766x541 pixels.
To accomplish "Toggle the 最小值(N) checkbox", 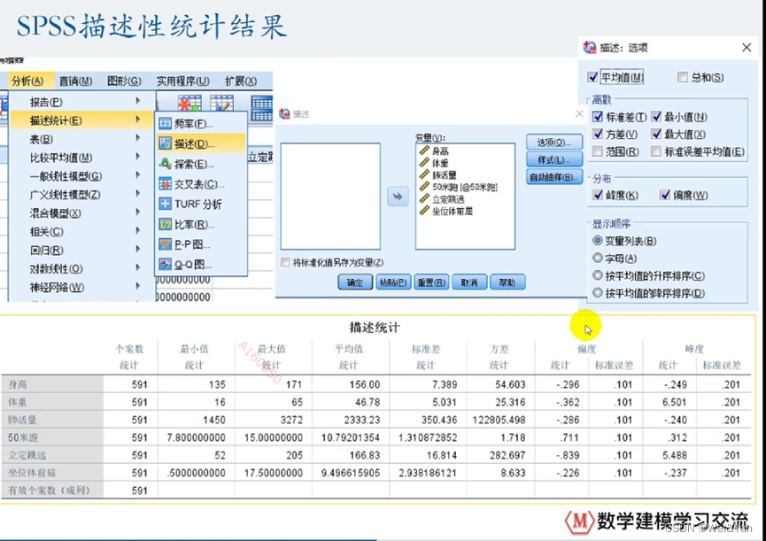I will pos(656,117).
